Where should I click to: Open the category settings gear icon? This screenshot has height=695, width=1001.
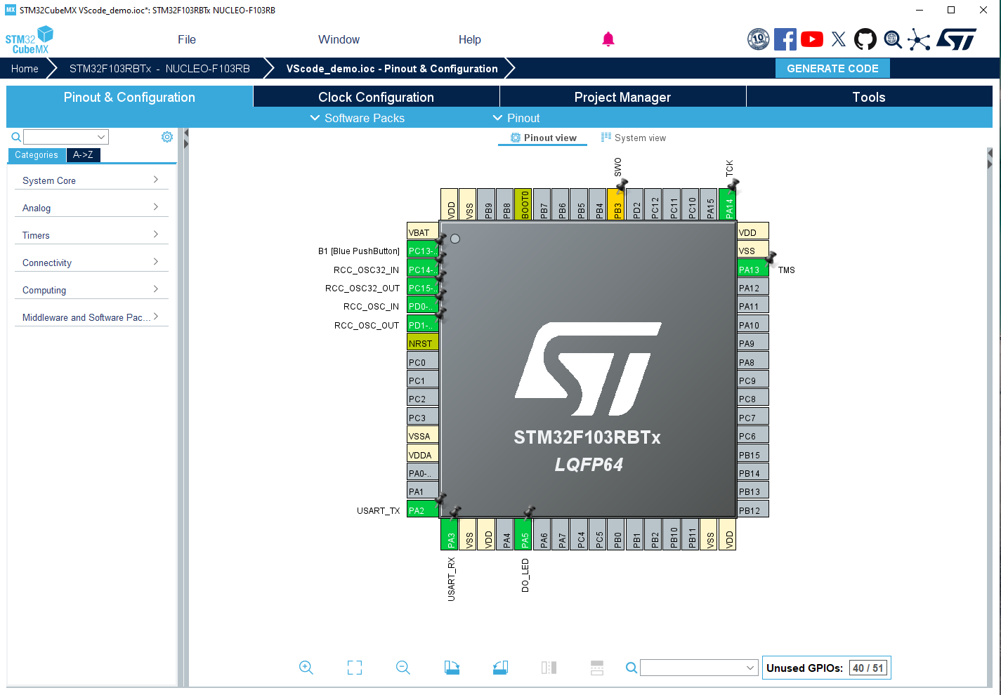pyautogui.click(x=167, y=137)
